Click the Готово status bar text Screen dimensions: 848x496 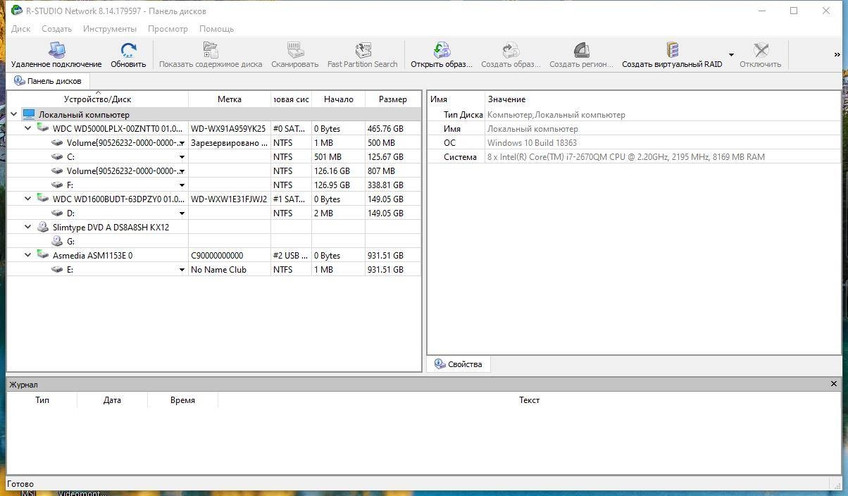point(20,484)
